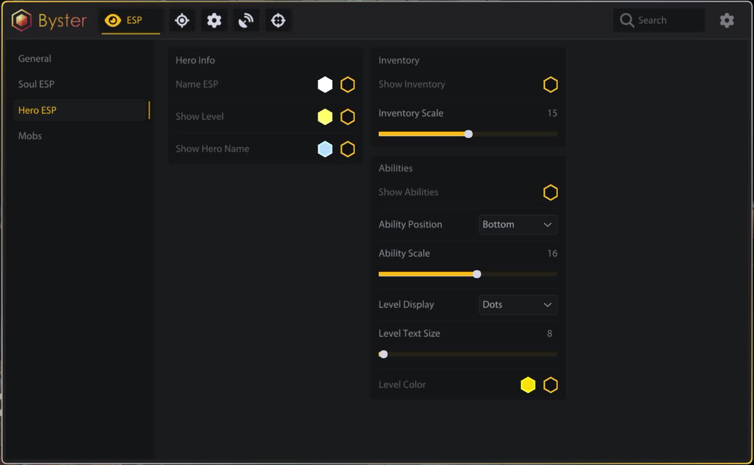Image resolution: width=754 pixels, height=465 pixels.
Task: Click the Show Inventory label
Action: point(411,85)
